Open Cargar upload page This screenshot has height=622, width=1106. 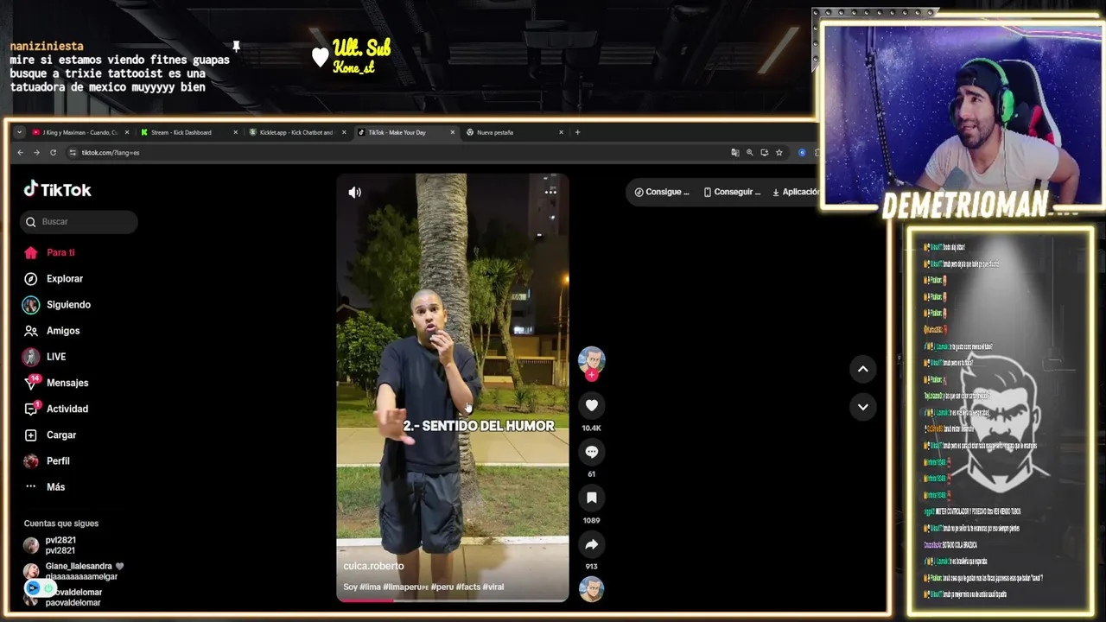tap(61, 435)
